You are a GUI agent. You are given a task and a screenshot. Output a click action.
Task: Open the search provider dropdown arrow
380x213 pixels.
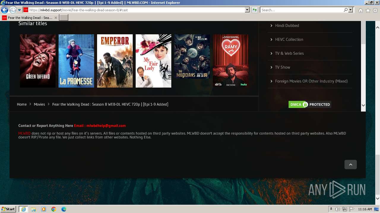[x=351, y=10]
